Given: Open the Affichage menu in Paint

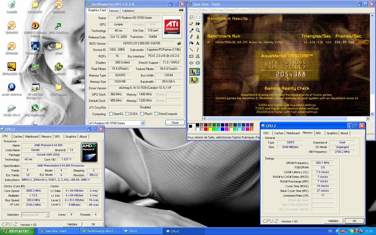Looking at the screenshot, I should 218,10.
